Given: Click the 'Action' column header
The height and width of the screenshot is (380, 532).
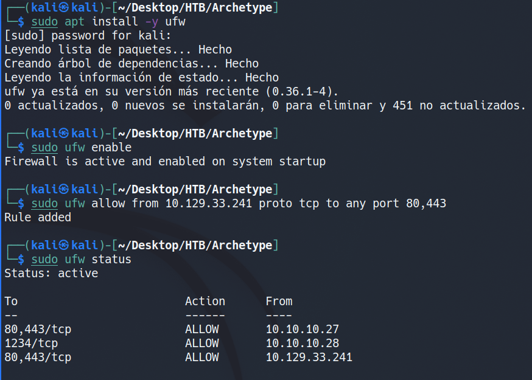Looking at the screenshot, I should click(205, 301).
